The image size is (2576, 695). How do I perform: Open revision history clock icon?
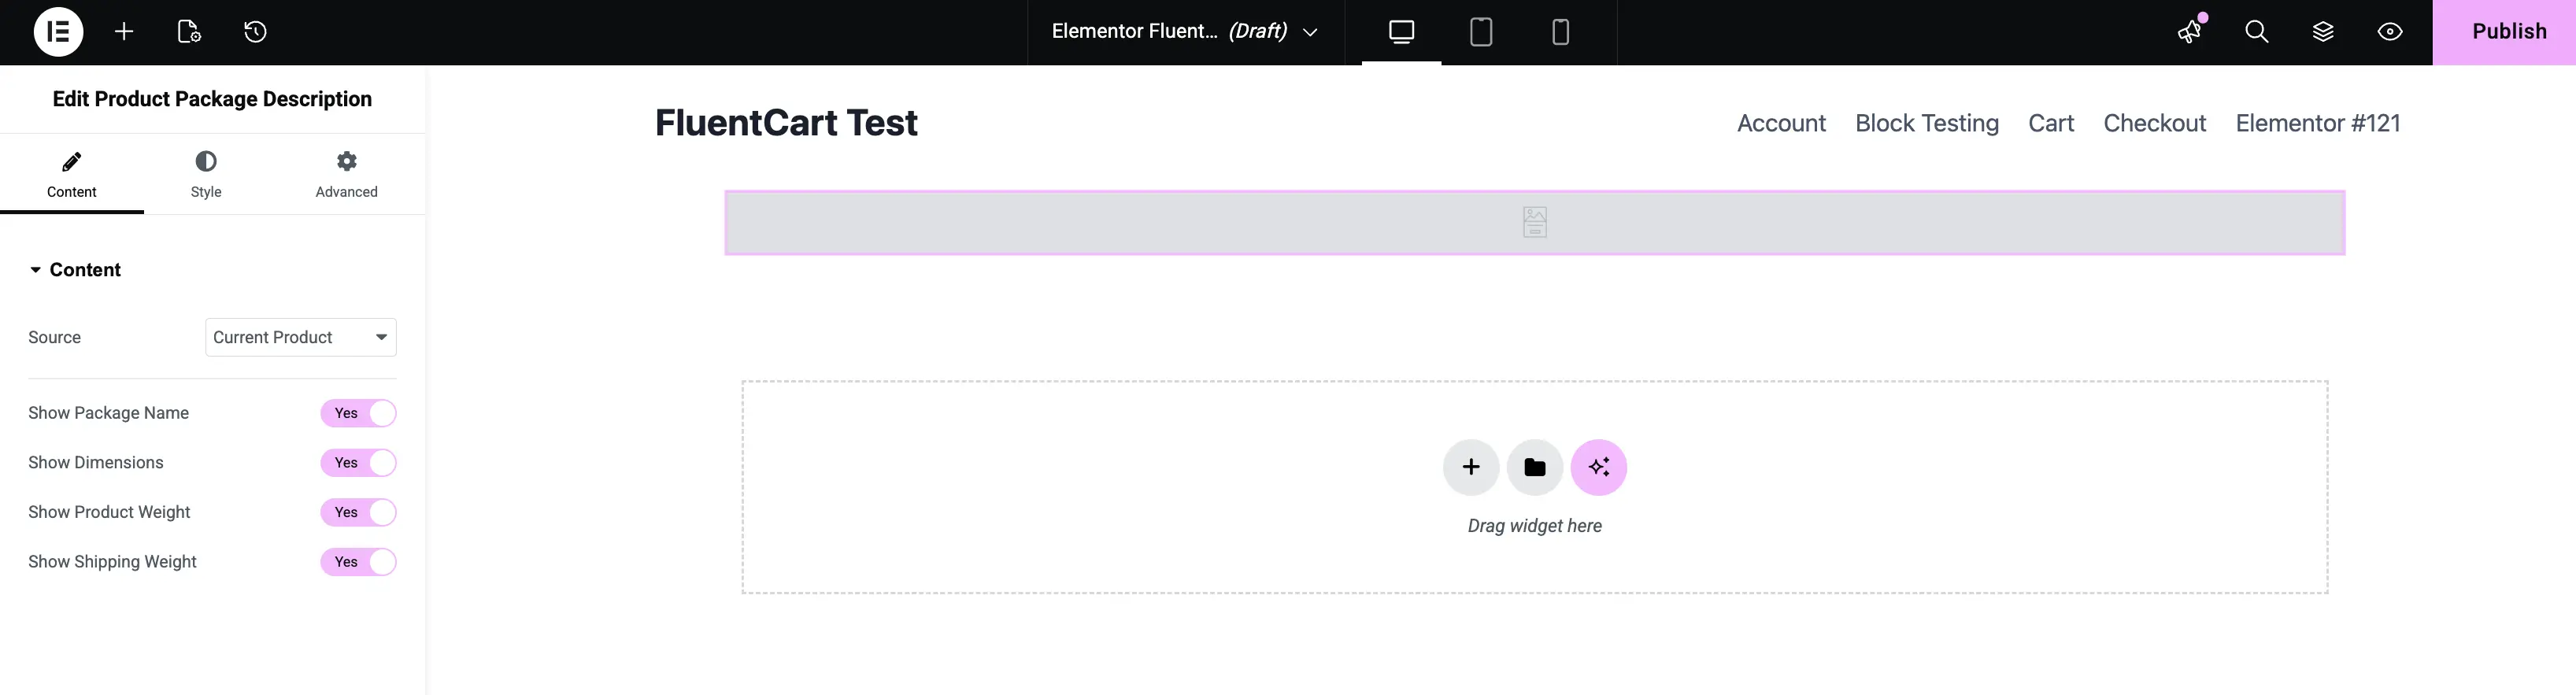[255, 32]
